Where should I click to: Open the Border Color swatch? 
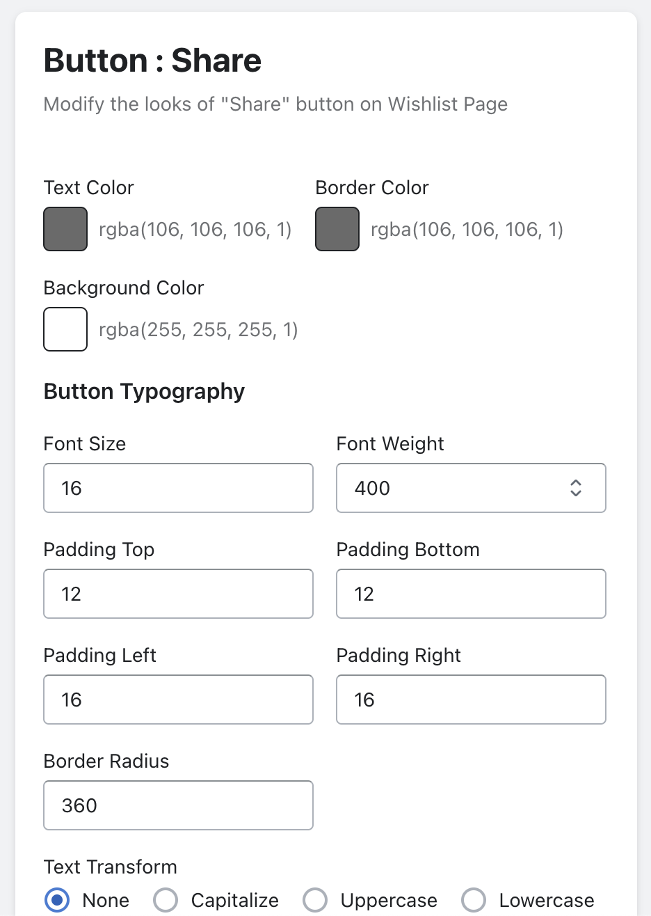(x=337, y=229)
